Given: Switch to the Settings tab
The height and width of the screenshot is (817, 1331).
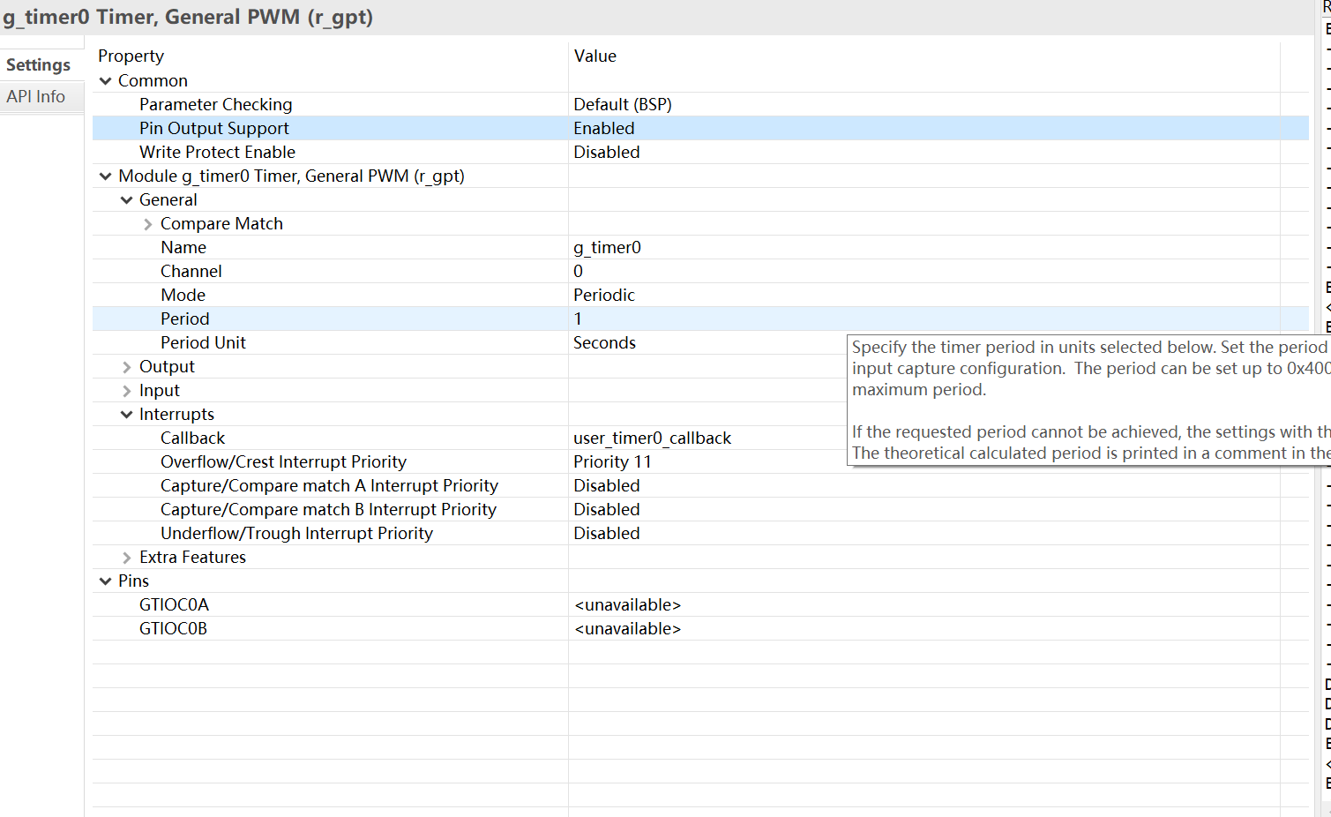Looking at the screenshot, I should click(38, 65).
